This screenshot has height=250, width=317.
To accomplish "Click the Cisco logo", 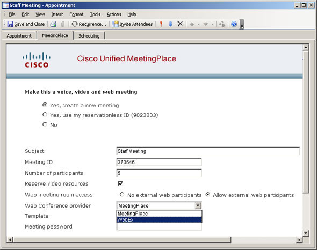I will tap(37, 60).
